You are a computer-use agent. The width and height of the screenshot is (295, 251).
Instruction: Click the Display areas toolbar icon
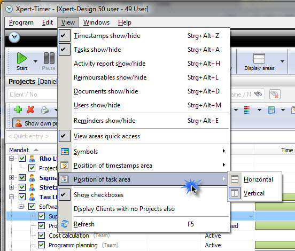click(x=259, y=58)
